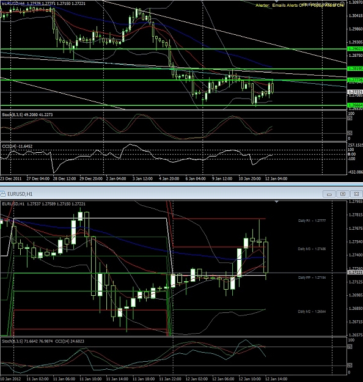Image resolution: width=363 pixels, height=382 pixels.
Task: Click the 1.28750 price scale value on H4
Action: [356, 56]
